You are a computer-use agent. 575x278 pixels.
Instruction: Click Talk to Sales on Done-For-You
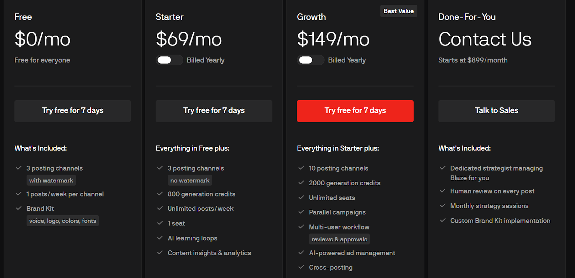(496, 111)
